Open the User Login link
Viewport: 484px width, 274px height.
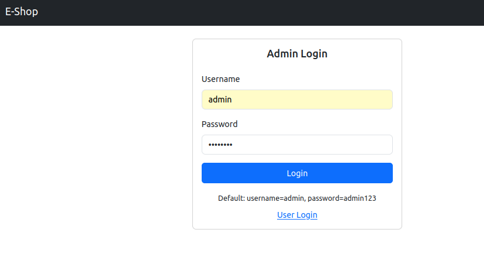tap(297, 215)
